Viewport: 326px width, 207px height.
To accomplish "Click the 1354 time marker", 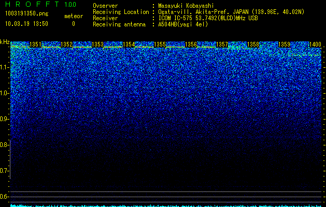I will tap(129, 45).
